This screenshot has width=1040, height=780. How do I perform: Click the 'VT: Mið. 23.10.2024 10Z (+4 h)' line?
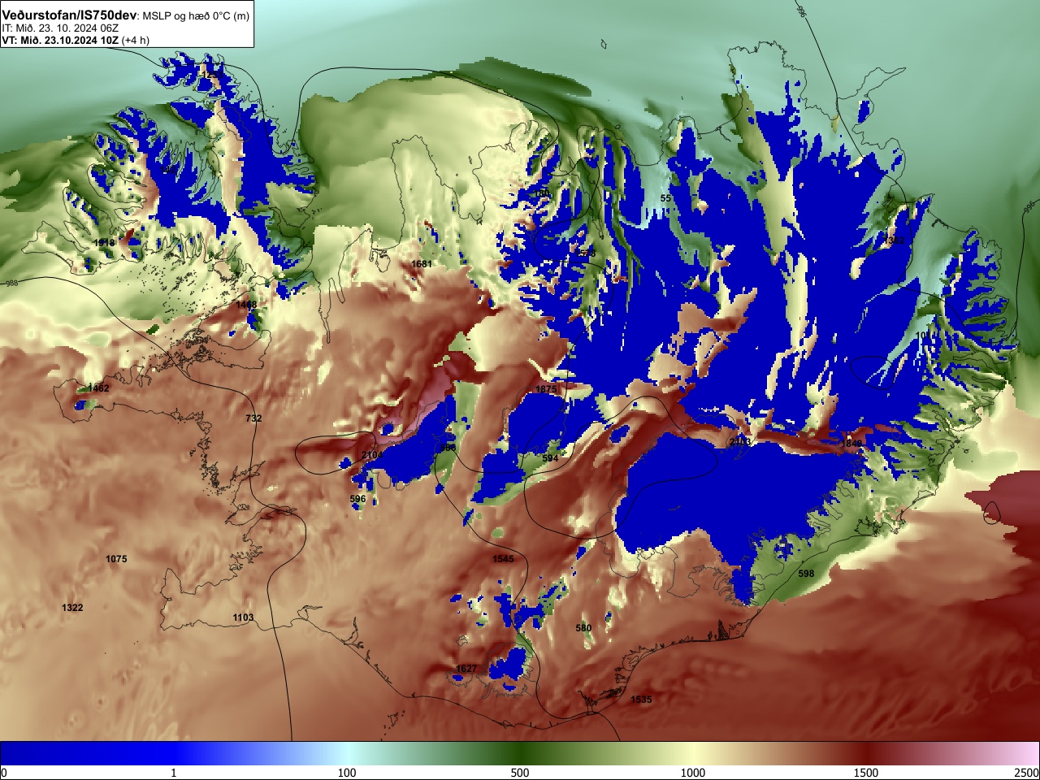point(76,40)
